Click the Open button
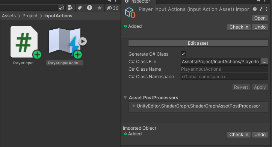The width and height of the screenshot is (272, 147). pos(260,18)
